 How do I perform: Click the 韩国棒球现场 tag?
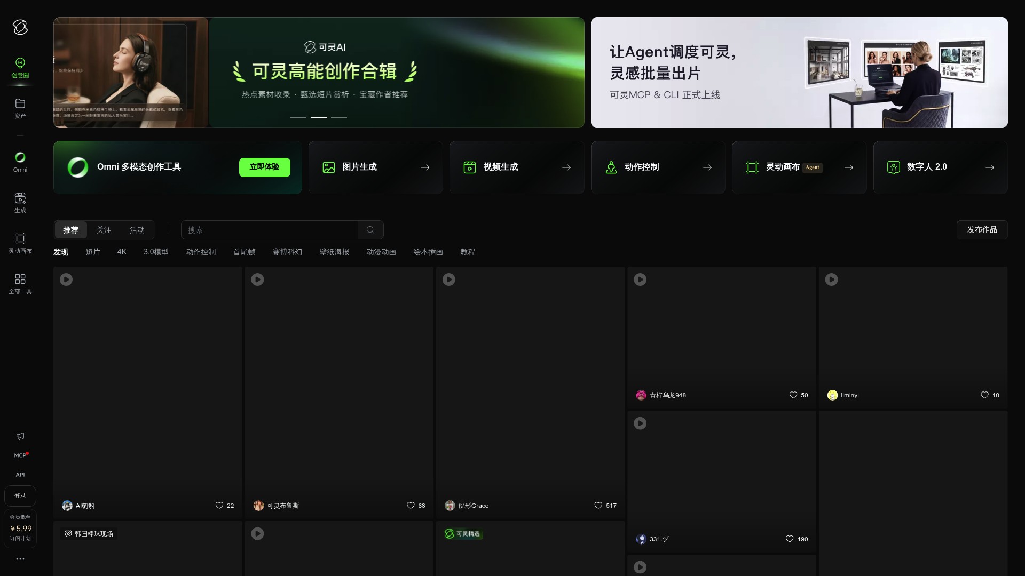click(89, 534)
